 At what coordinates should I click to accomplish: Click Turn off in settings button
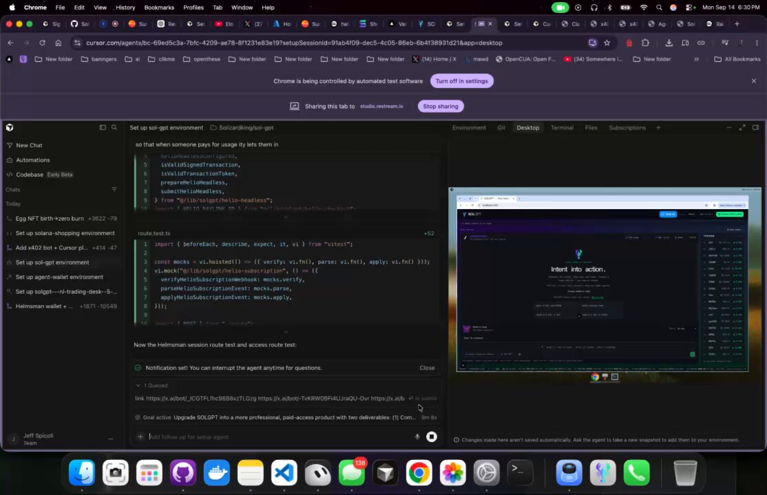click(462, 81)
